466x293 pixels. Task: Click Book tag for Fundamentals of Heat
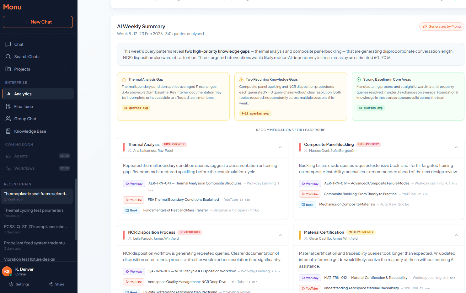(x=131, y=210)
